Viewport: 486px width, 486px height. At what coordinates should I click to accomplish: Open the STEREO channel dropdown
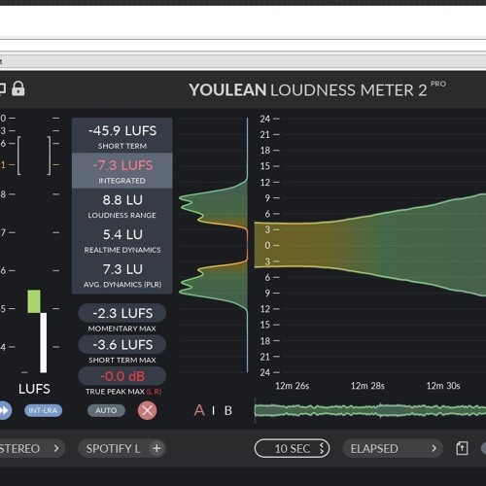click(32, 449)
